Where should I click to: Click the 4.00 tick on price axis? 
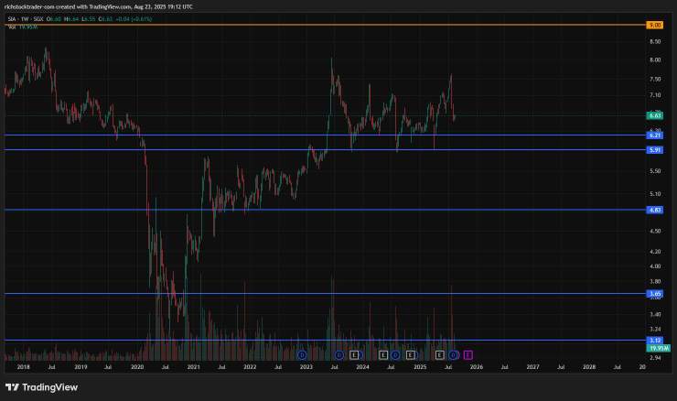coord(655,266)
